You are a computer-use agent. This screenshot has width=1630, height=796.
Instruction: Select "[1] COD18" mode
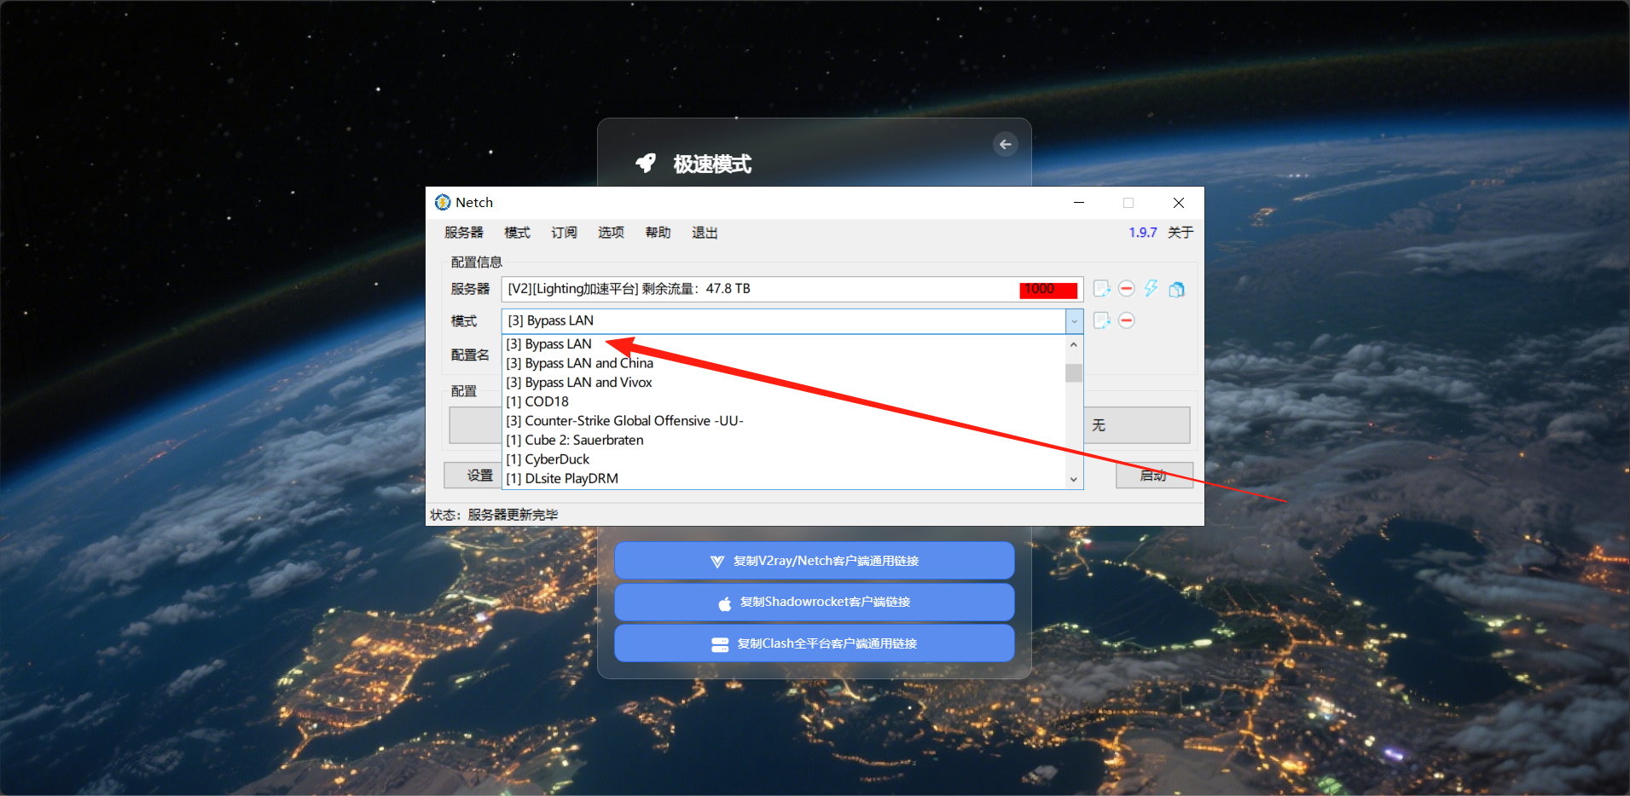[x=785, y=401]
